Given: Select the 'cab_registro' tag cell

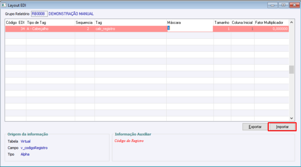Looking at the screenshot, I should (x=131, y=29).
